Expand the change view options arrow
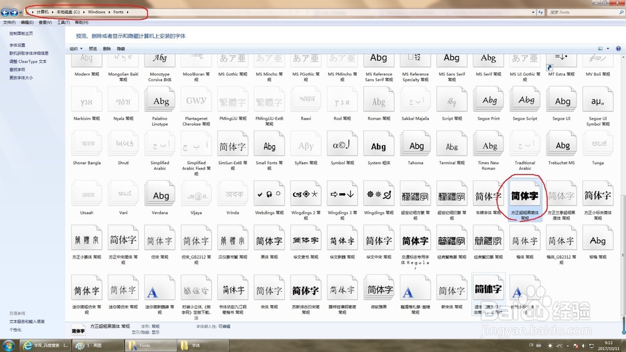Image resolution: width=626 pixels, height=352 pixels. pos(608,49)
